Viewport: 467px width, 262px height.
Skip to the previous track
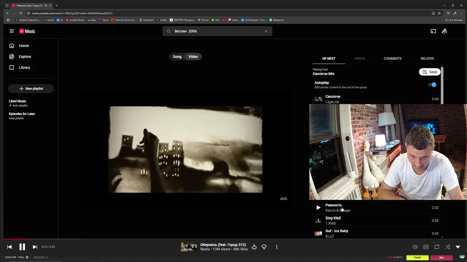click(9, 247)
